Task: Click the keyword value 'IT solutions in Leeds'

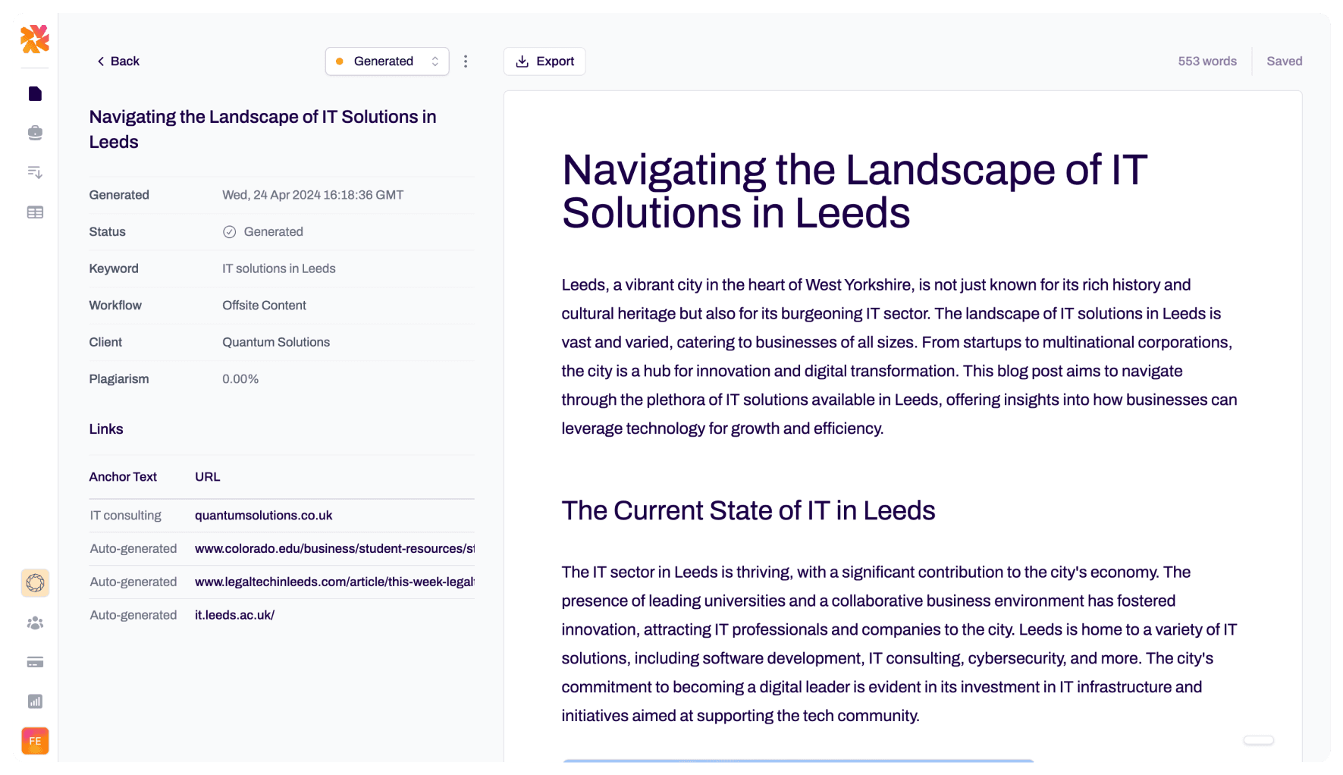Action: [x=278, y=268]
